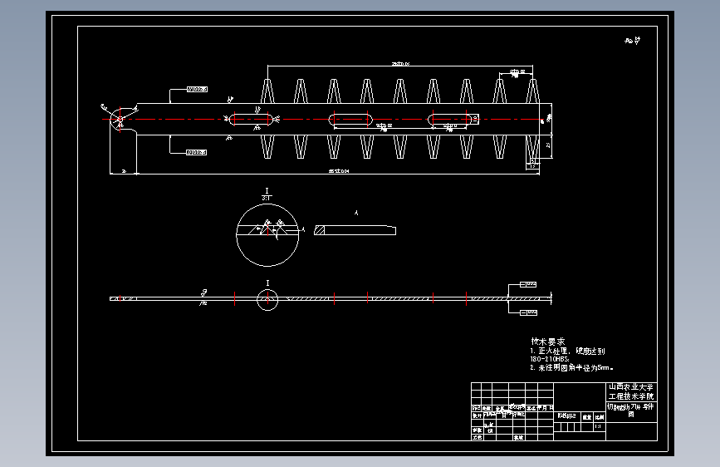Click the leftmost slot in the blade bar
The width and height of the screenshot is (720, 467).
(252, 120)
